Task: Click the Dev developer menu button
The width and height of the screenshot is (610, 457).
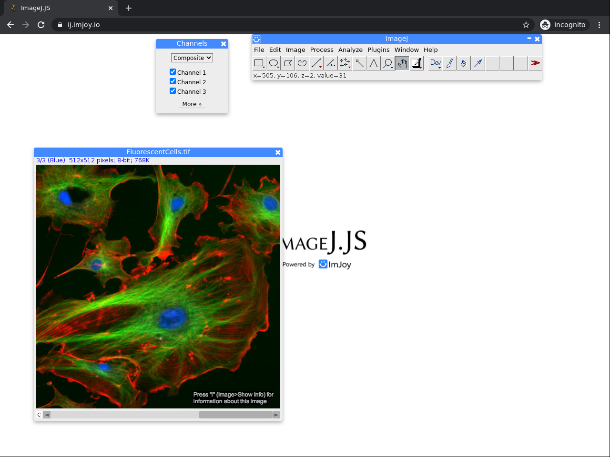Action: [x=435, y=63]
